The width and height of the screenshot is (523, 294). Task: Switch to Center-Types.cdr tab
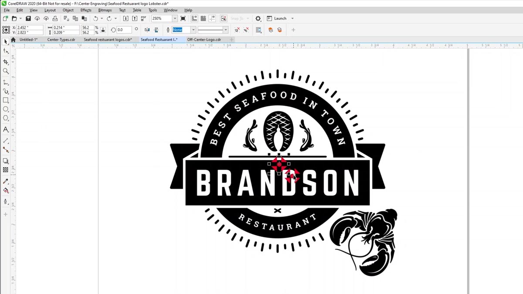[x=61, y=40]
